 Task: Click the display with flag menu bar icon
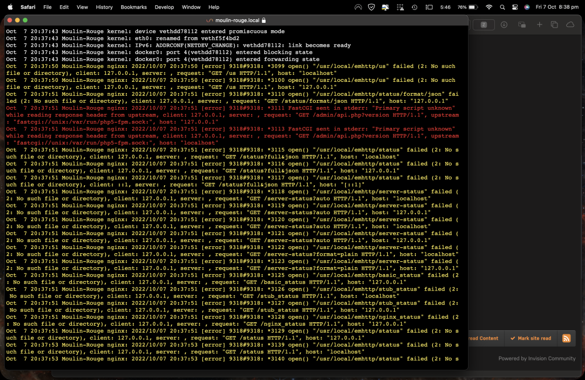tap(386, 7)
